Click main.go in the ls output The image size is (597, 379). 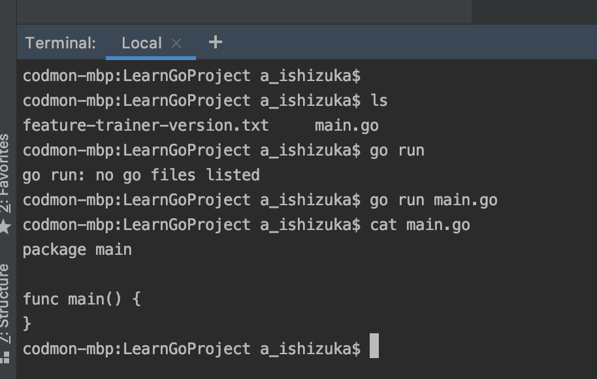346,125
